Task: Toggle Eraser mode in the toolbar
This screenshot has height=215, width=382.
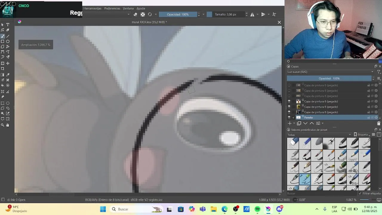Action: pyautogui.click(x=135, y=14)
